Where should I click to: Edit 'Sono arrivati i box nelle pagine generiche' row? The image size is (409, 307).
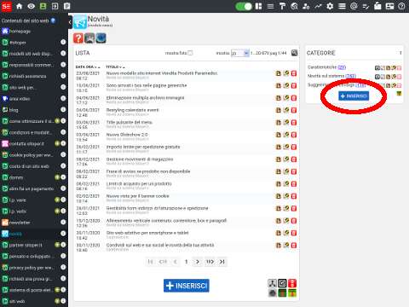pyautogui.click(x=286, y=85)
